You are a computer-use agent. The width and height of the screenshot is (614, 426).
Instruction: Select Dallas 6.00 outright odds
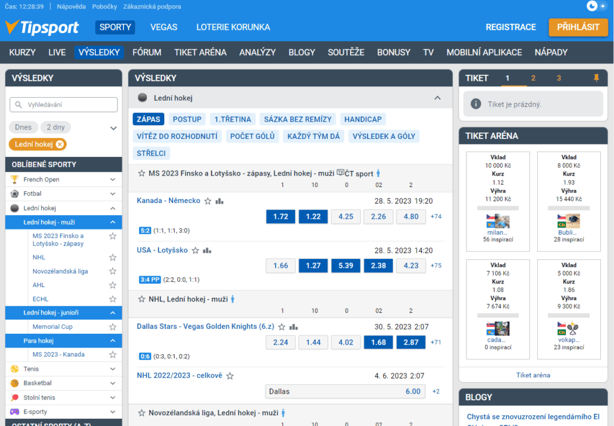[345, 391]
